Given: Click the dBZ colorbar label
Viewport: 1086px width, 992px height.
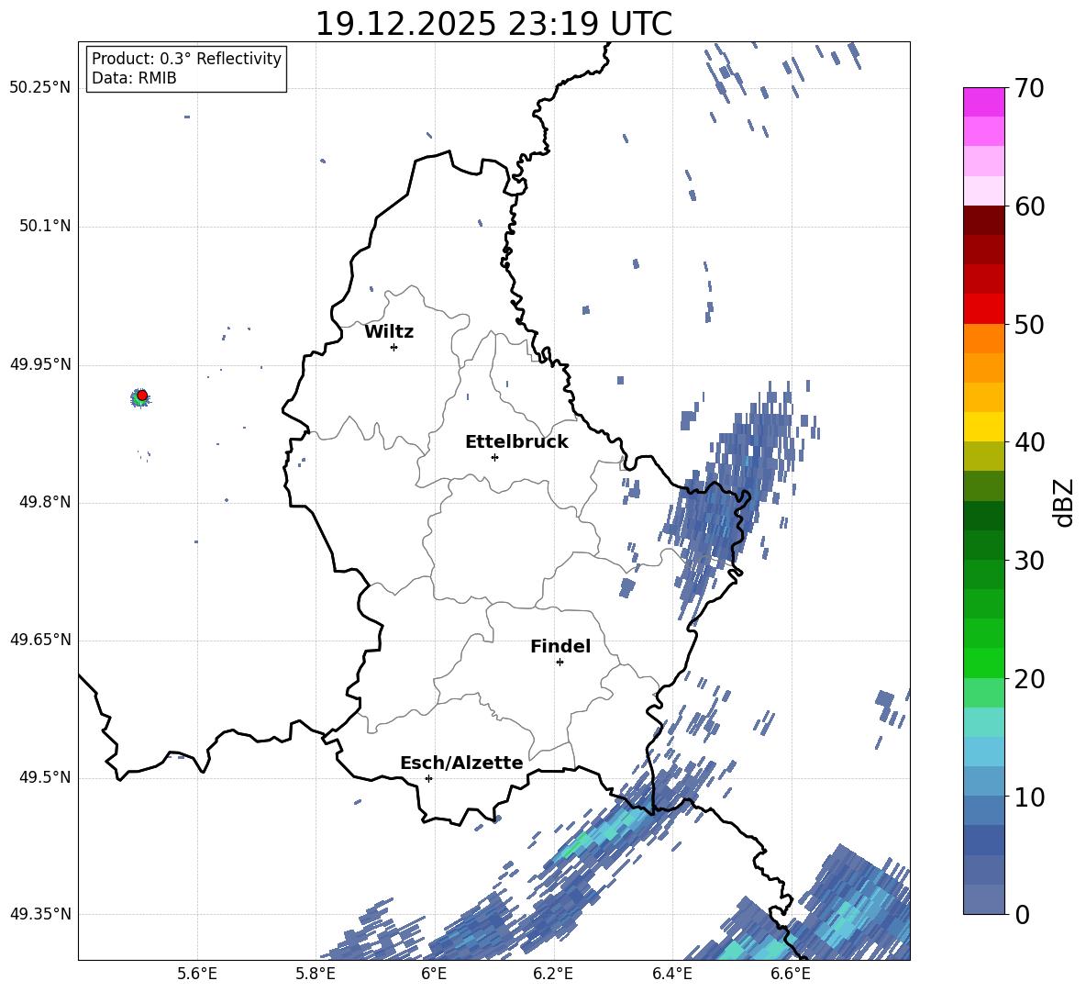Looking at the screenshot, I should tap(1064, 502).
